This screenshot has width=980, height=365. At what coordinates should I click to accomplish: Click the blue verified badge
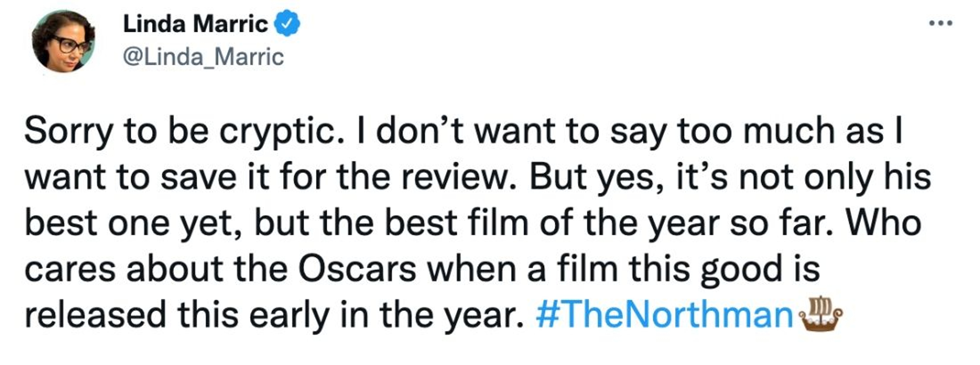[287, 23]
